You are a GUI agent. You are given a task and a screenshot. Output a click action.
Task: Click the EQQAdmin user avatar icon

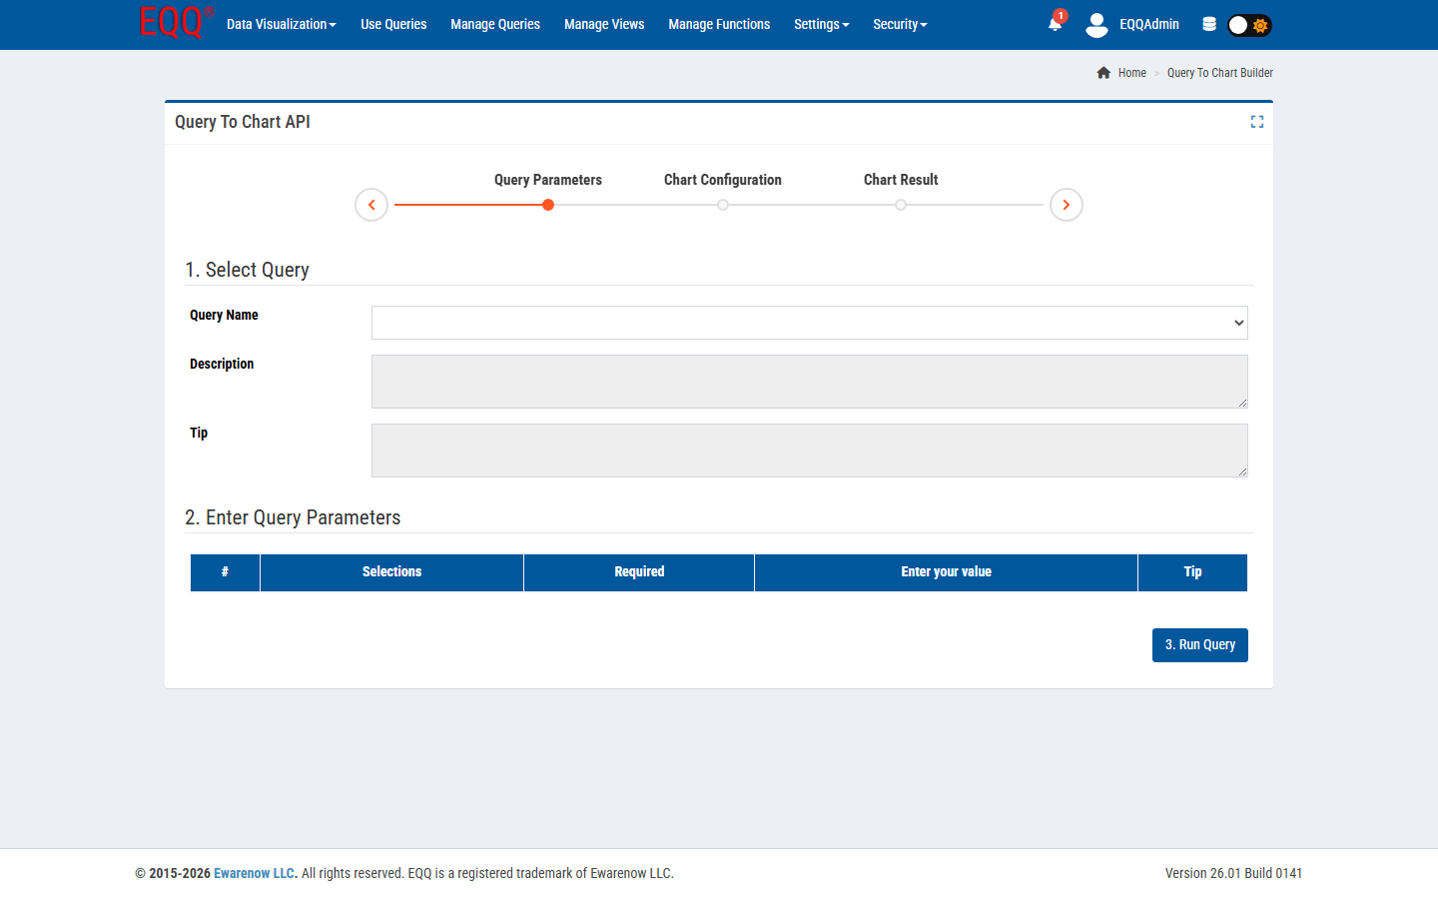1096,24
